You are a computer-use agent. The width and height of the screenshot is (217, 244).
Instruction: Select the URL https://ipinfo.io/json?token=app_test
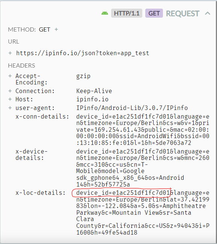83,53
